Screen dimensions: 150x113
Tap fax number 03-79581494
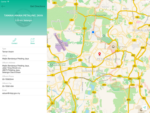coord(8,86)
